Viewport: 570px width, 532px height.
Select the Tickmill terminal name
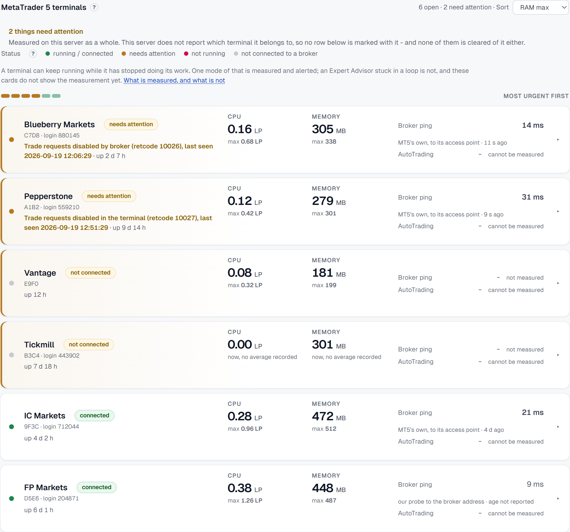[39, 344]
